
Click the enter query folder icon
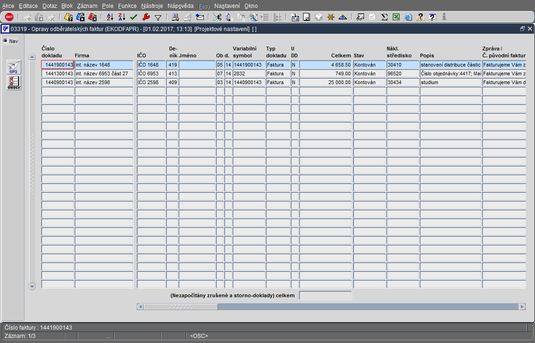tap(68, 17)
